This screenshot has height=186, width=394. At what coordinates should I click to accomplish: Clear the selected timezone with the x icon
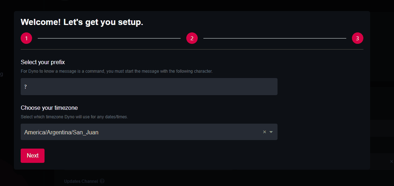tap(264, 132)
